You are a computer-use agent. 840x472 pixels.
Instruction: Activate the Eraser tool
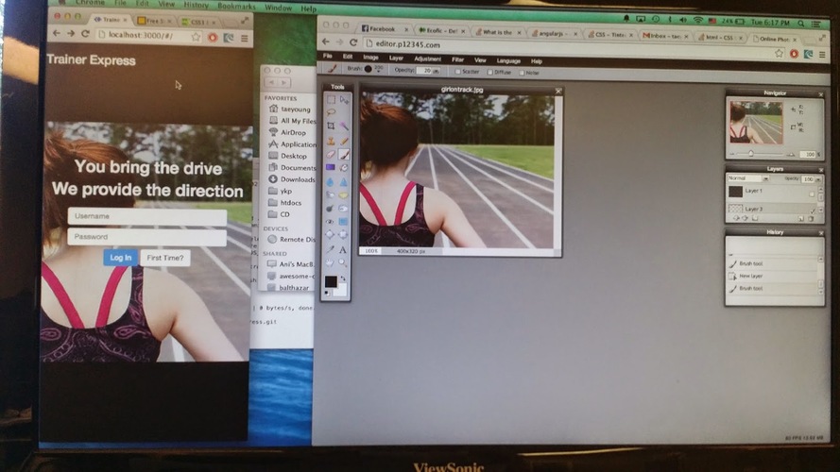tap(331, 154)
